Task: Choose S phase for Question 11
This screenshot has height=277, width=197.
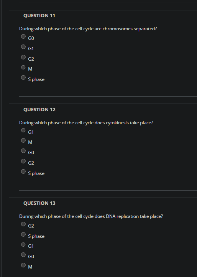Action: (23, 77)
